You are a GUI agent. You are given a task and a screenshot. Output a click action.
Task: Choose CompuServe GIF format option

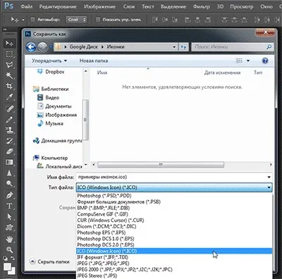pos(174,214)
